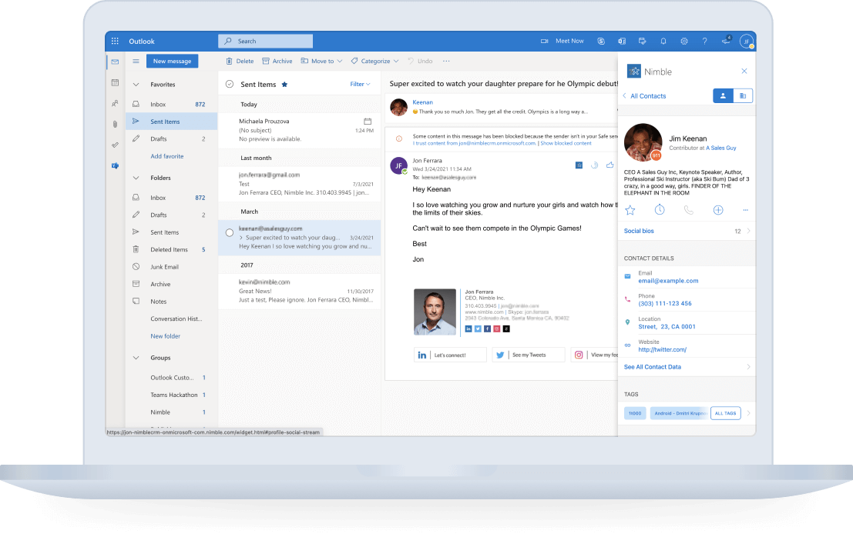Toggle Sent Items favorite star
This screenshot has height=537, width=853.
click(x=284, y=84)
